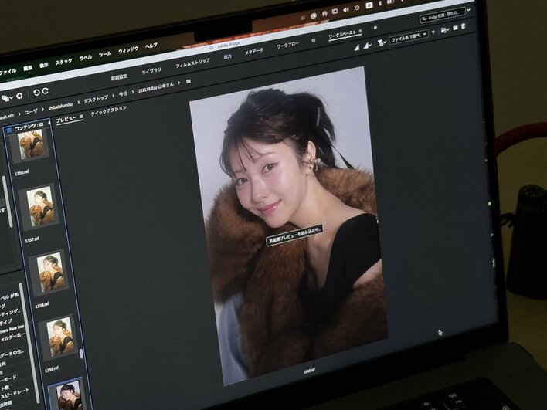Toggle ascending sort order arrow

pos(433,32)
